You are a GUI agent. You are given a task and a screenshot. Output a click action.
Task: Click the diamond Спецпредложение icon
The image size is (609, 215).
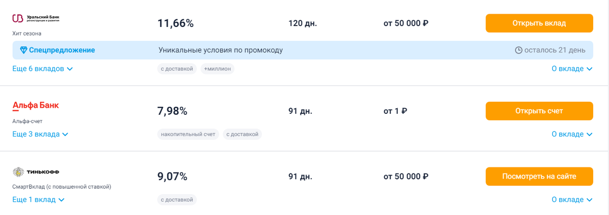point(23,50)
